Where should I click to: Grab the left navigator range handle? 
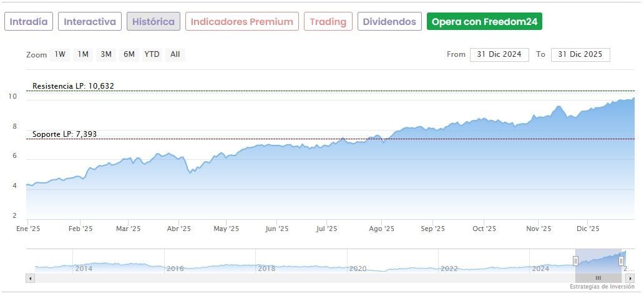(575, 260)
